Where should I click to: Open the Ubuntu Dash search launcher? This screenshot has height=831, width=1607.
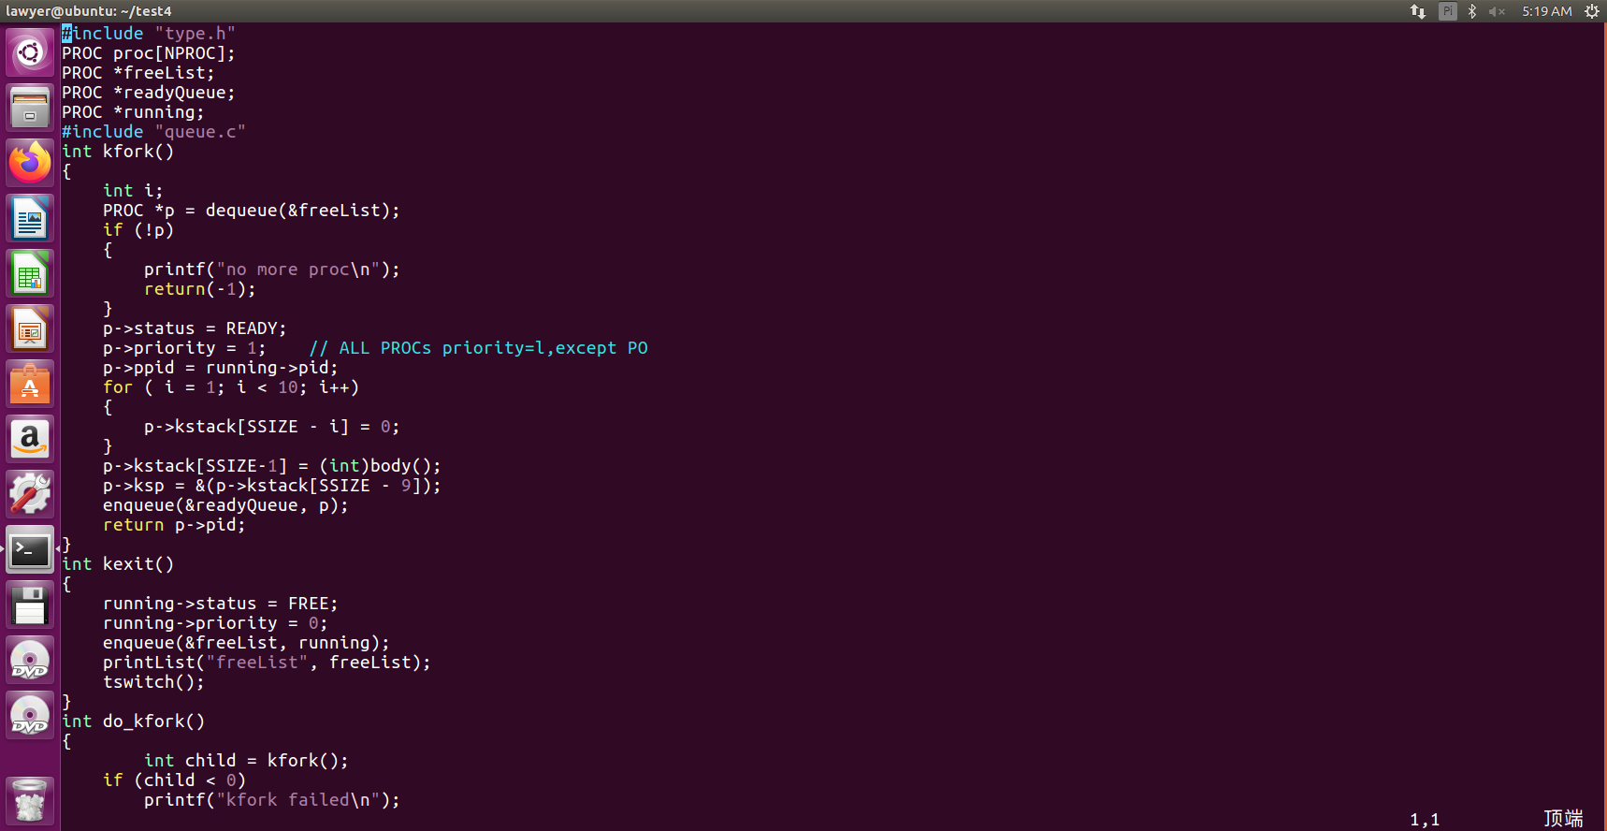30,52
